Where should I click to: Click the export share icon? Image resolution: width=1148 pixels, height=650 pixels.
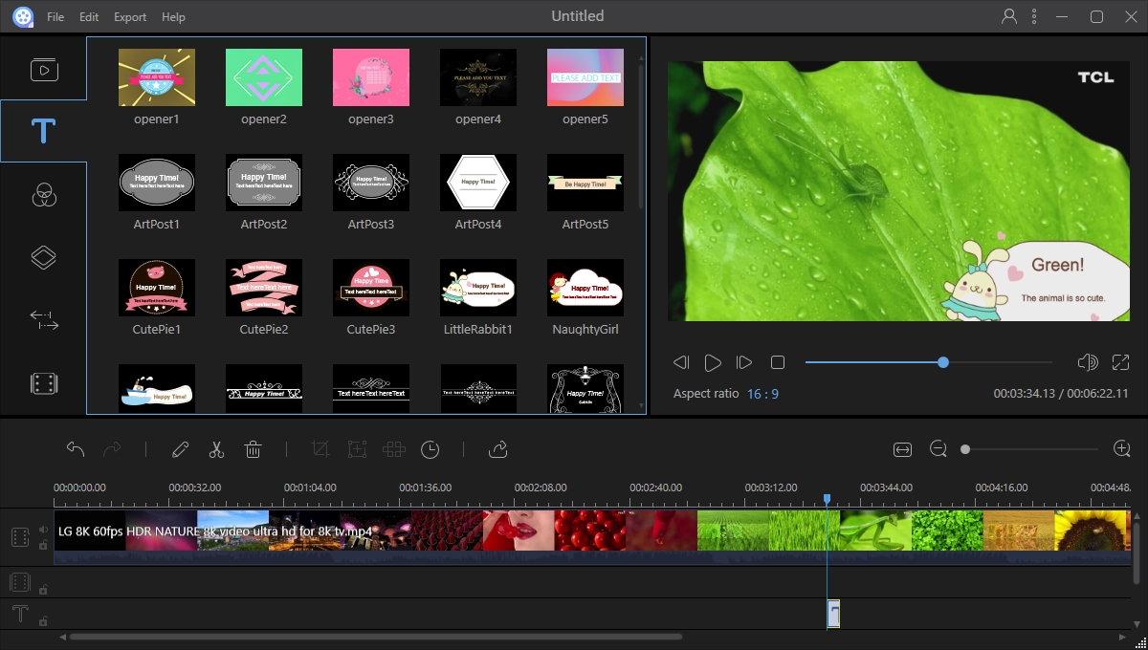coord(497,449)
